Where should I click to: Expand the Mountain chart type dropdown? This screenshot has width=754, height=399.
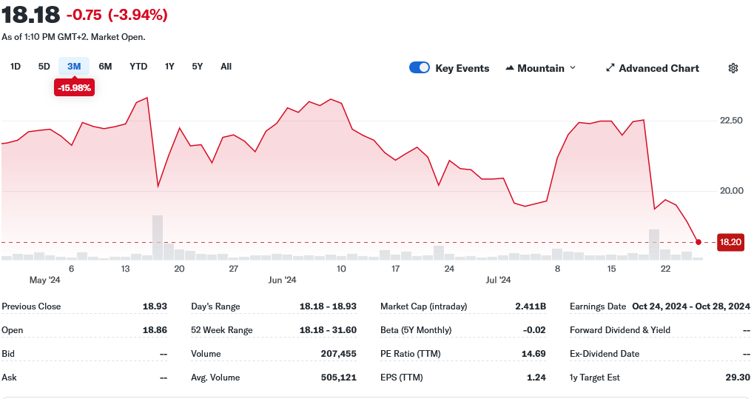point(571,68)
